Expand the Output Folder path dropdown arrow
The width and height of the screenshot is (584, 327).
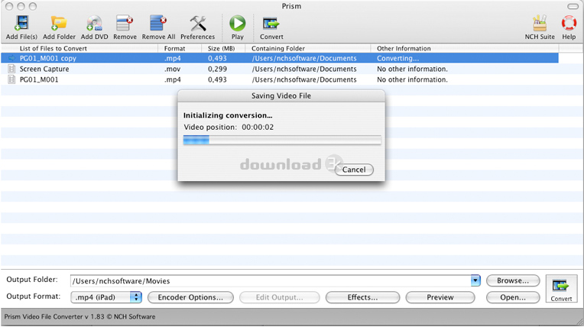(x=475, y=280)
